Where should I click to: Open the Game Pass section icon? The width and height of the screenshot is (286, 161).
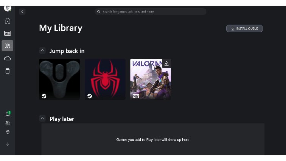(8, 33)
